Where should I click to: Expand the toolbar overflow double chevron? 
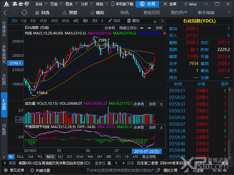point(229,12)
